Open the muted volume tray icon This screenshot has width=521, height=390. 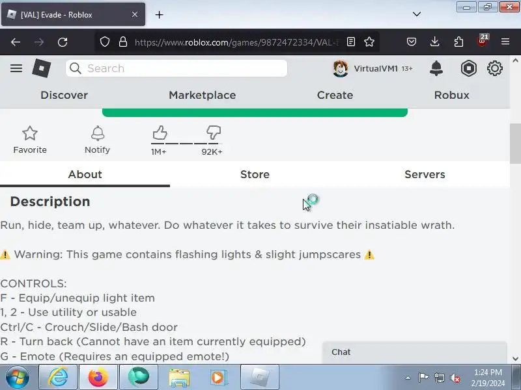point(455,378)
